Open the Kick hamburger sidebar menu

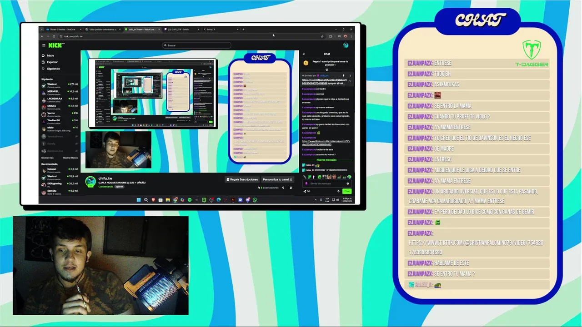44,45
